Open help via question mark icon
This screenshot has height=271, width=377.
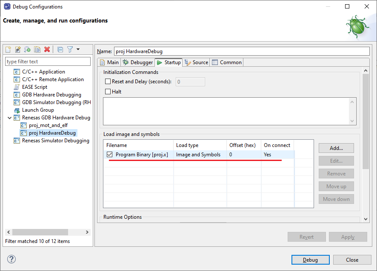[11, 259]
